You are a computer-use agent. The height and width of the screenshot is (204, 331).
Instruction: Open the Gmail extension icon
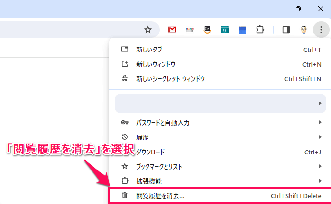coord(172,30)
